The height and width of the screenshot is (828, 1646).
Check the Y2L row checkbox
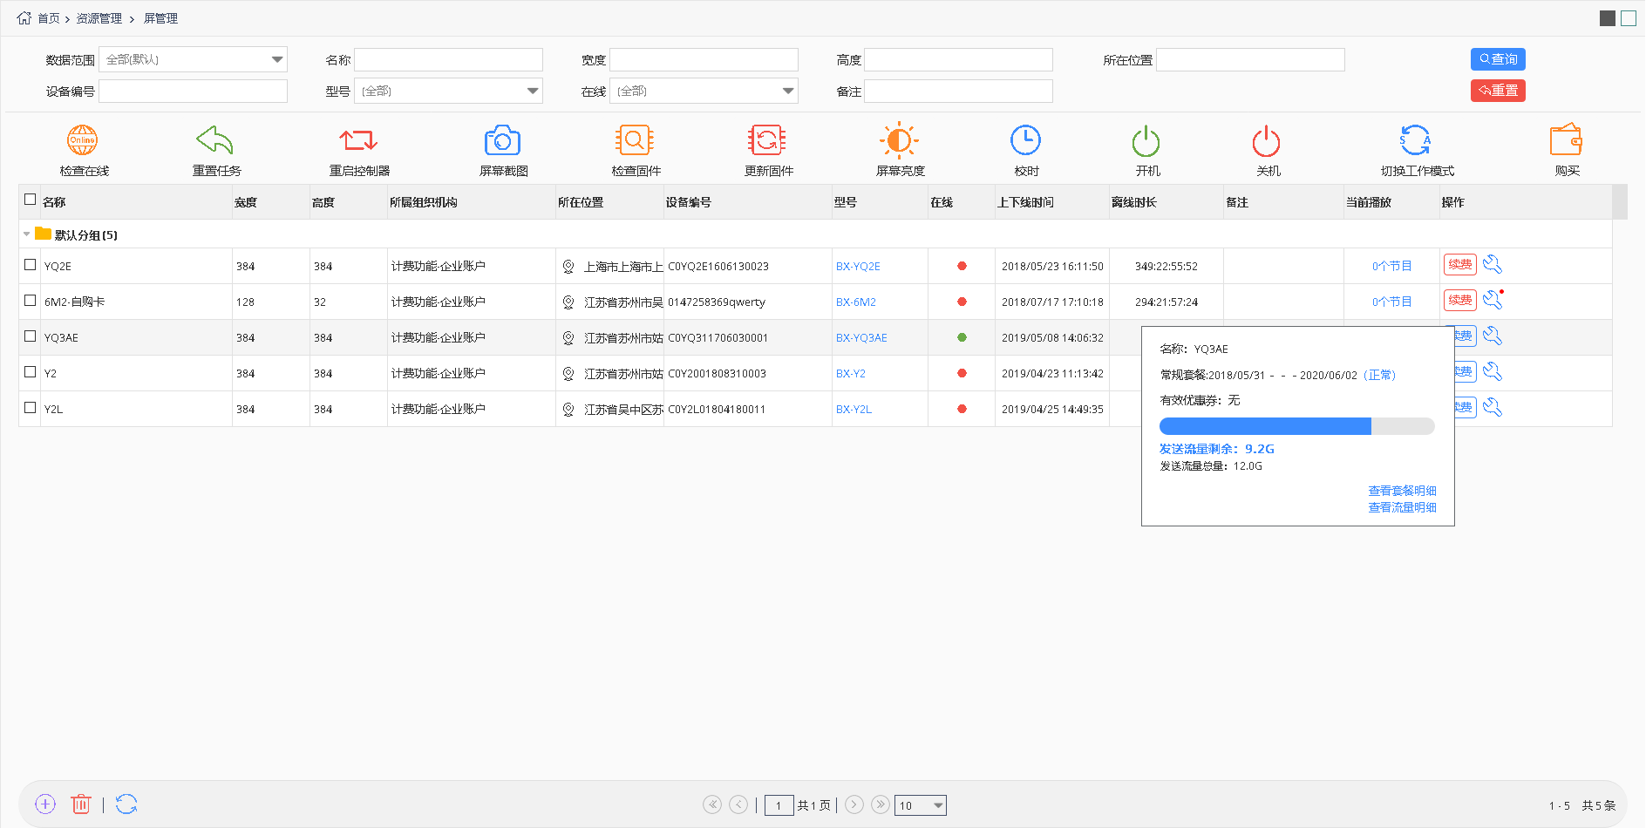tap(31, 407)
